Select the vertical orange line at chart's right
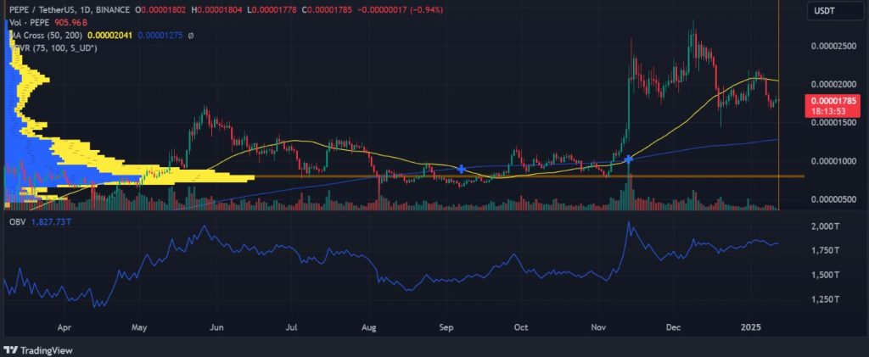 pyautogui.click(x=779, y=105)
